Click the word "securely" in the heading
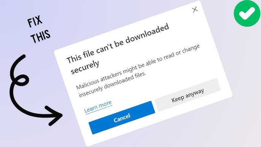 coord(85,67)
